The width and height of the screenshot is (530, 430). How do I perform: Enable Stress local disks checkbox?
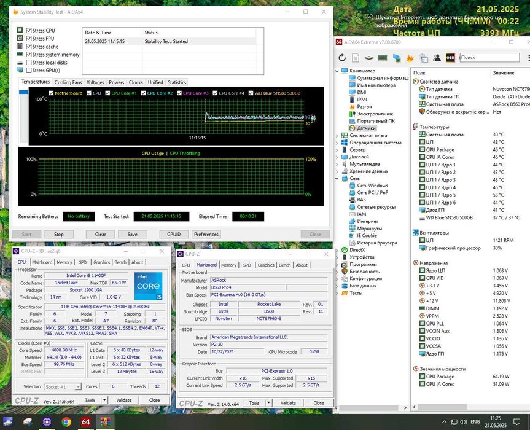click(29, 62)
